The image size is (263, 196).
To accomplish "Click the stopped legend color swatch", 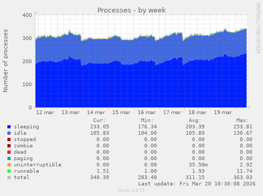I will tap(9, 139).
